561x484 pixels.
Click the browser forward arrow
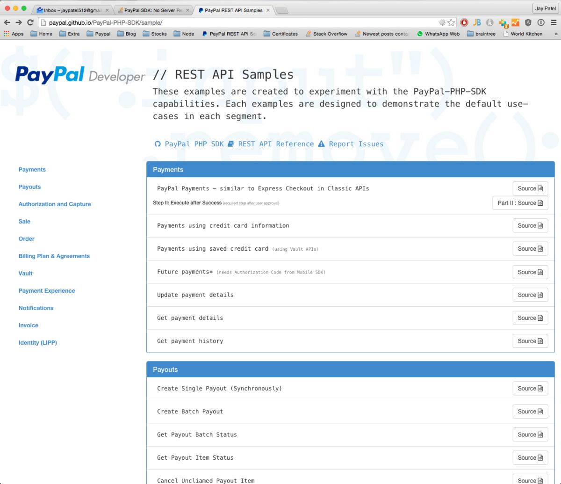[19, 22]
